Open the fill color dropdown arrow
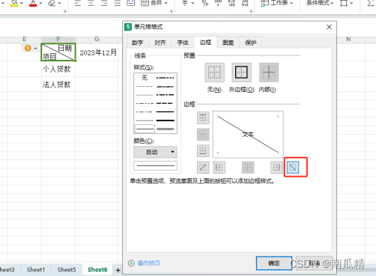The height and width of the screenshot is (276, 376). coord(22,3)
